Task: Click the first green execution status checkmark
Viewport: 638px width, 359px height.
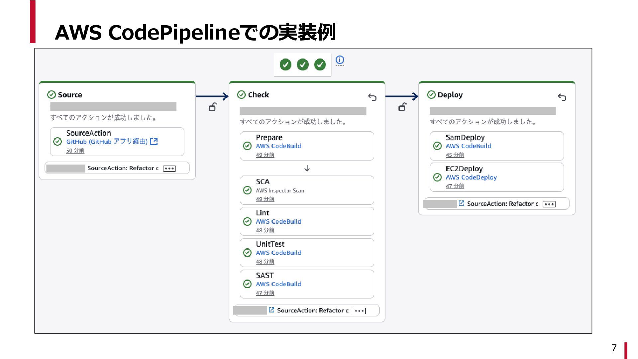Action: [x=285, y=64]
